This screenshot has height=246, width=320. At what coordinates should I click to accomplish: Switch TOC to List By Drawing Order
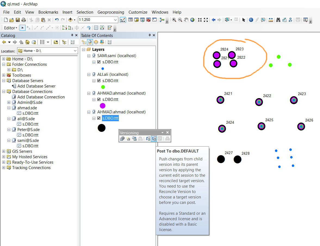coord(84,42)
